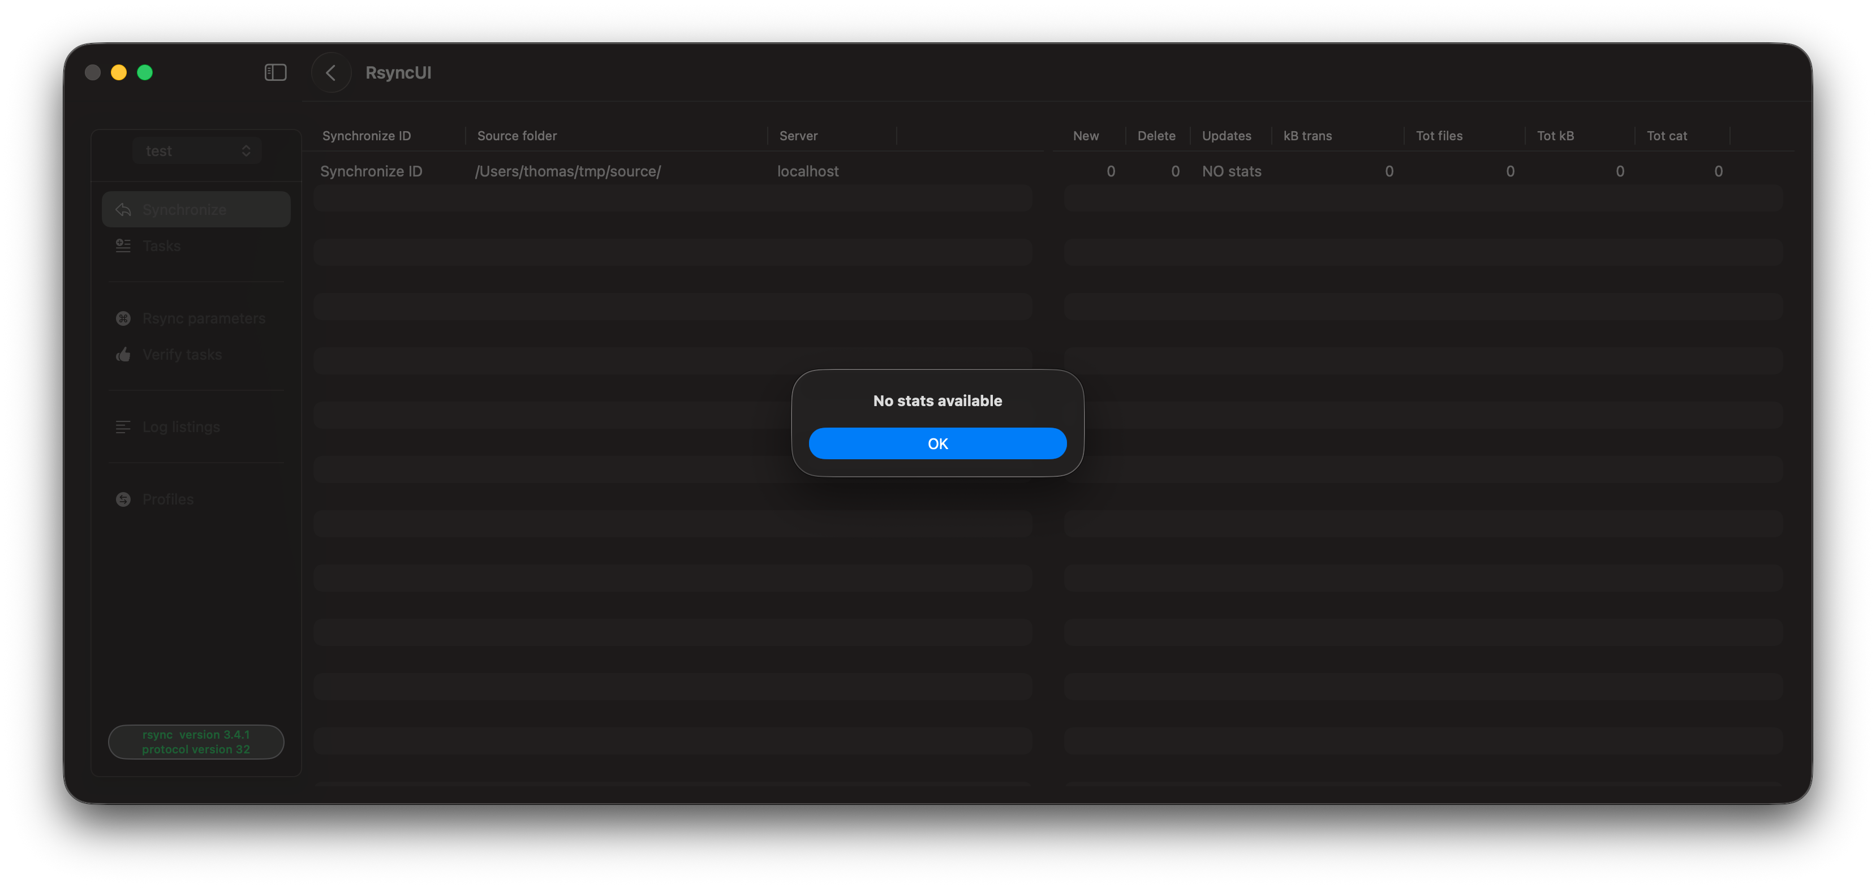
Task: Click the Log listings lines icon
Action: tap(123, 427)
